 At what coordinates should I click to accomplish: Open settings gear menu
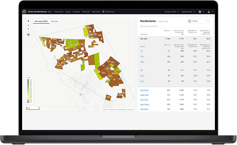(200, 11)
